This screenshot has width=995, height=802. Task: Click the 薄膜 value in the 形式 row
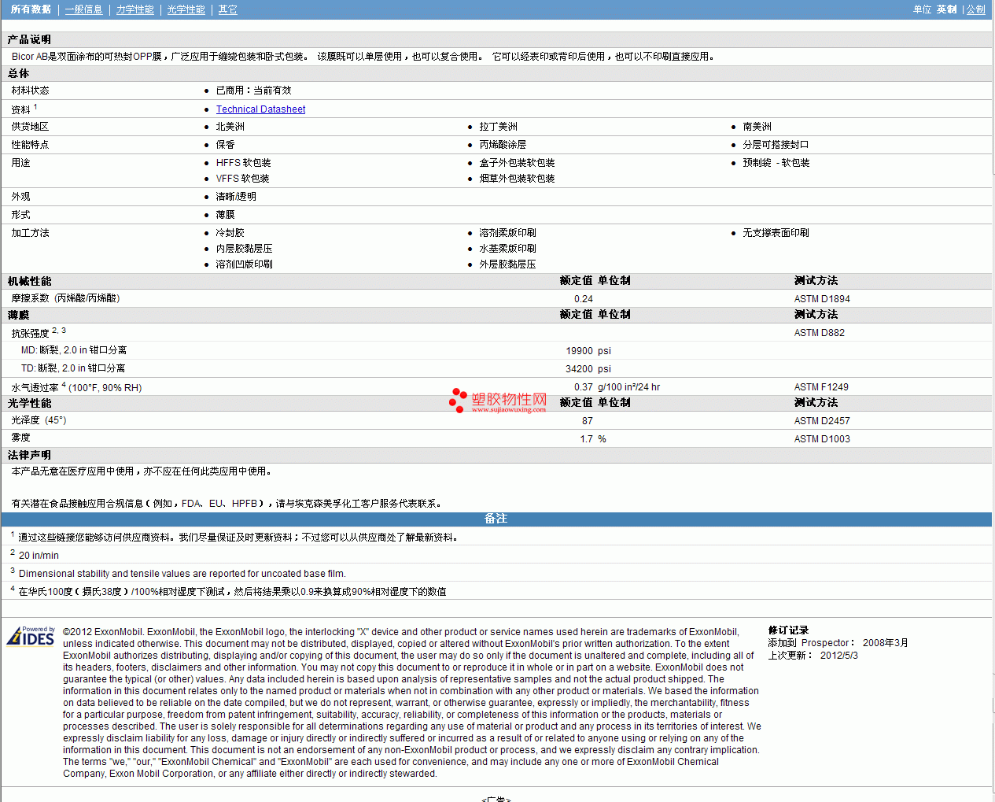click(226, 215)
